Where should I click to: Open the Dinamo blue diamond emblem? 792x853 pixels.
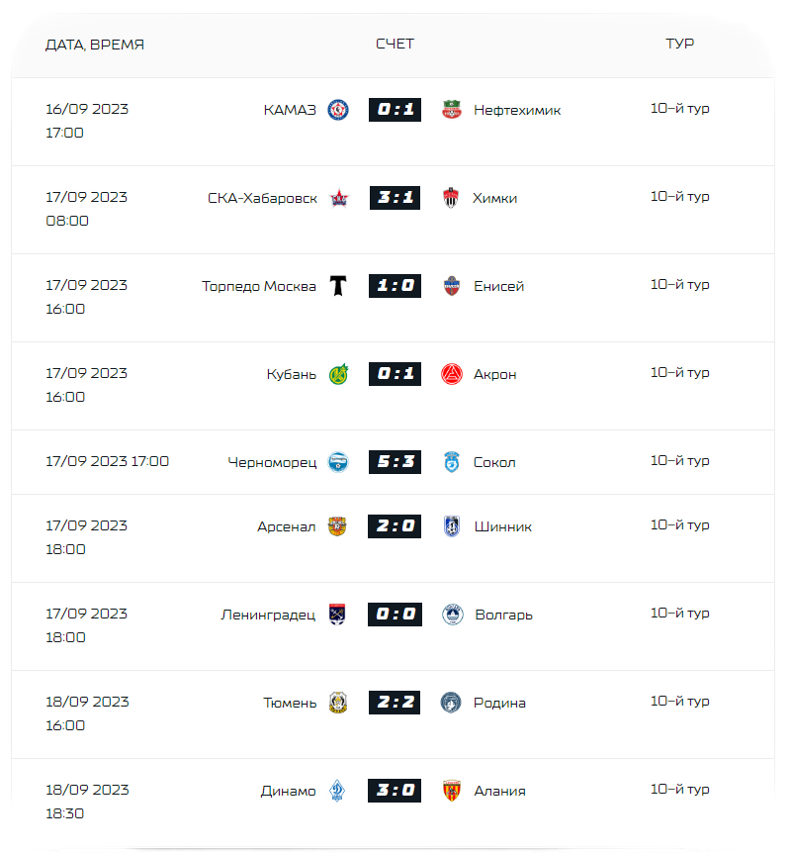[337, 791]
